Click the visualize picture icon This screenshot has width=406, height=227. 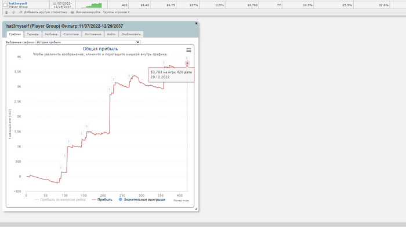point(72,12)
